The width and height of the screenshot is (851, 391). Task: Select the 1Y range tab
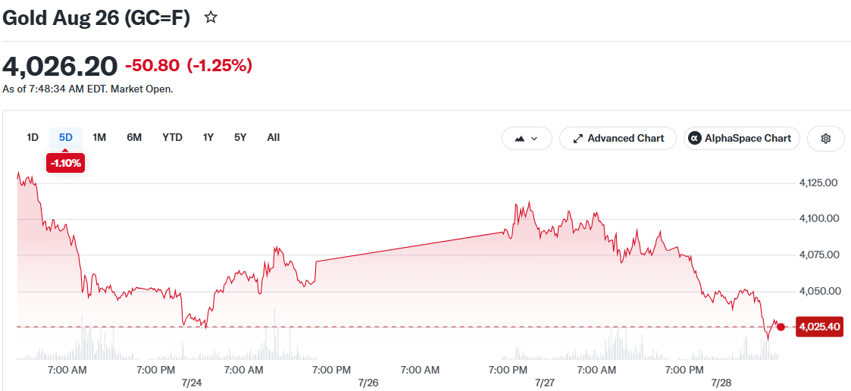point(208,137)
